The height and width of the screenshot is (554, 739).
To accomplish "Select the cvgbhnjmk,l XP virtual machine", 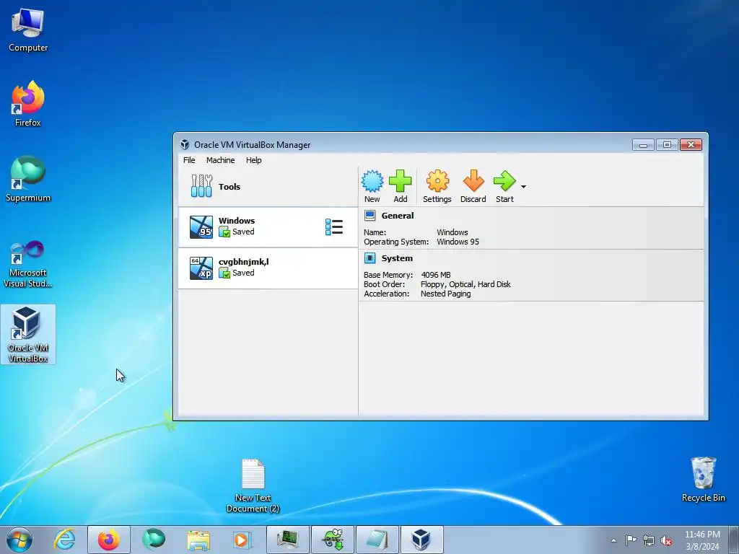I will (268, 268).
